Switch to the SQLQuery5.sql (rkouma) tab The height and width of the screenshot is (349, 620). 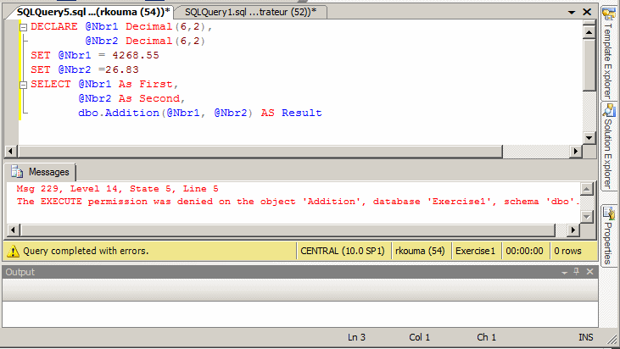[93, 12]
